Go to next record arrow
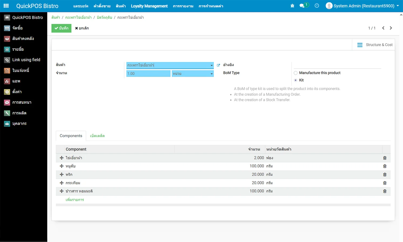The width and height of the screenshot is (403, 242). coord(391,28)
